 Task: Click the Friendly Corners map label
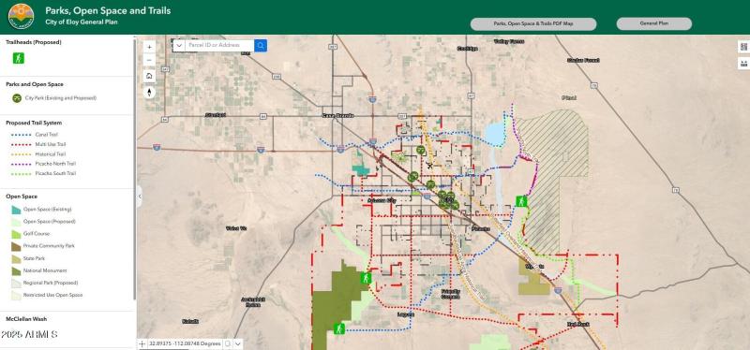pos(451,294)
